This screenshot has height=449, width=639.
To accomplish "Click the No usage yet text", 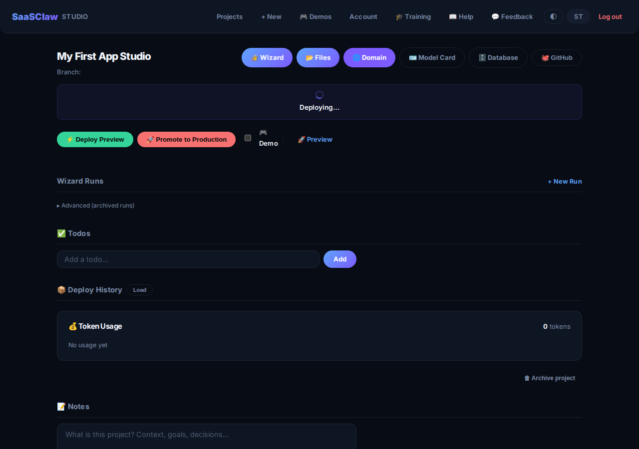I will point(88,345).
